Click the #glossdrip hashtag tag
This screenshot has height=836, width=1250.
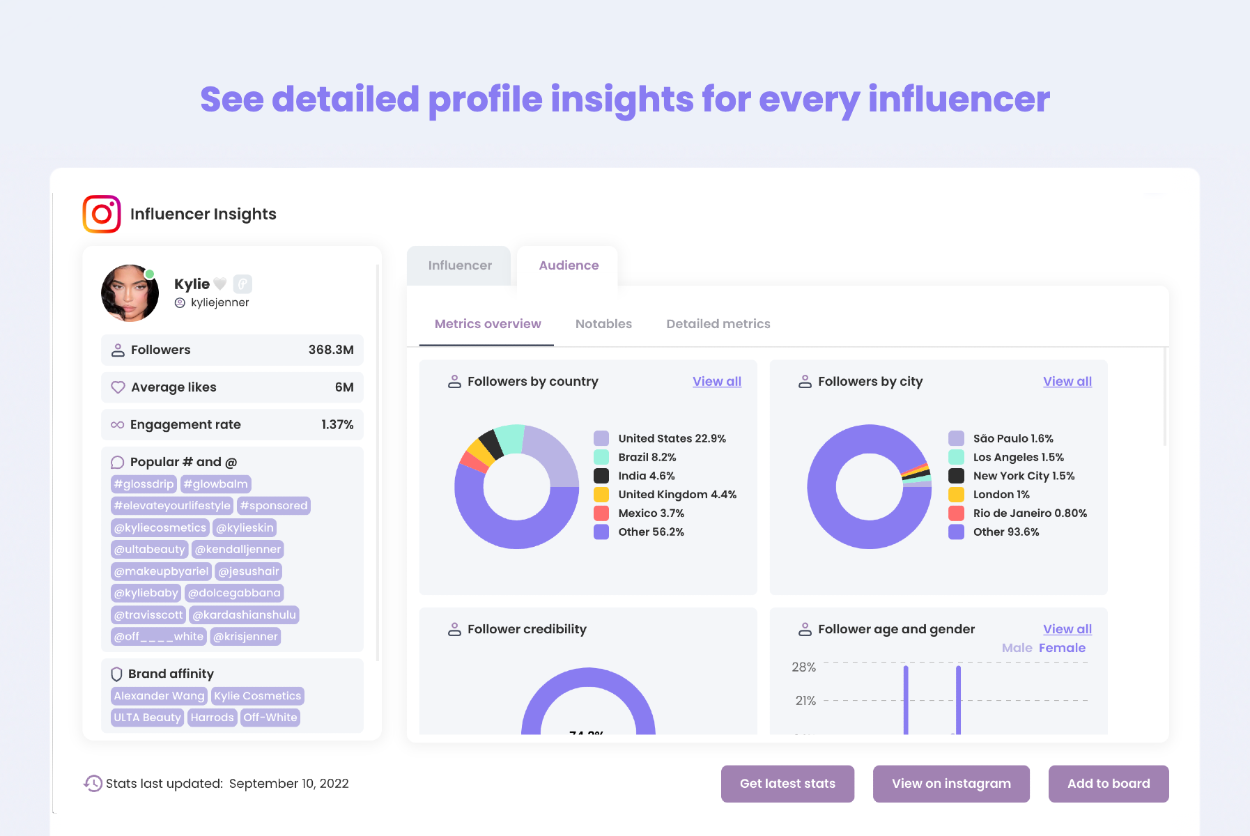(x=144, y=484)
